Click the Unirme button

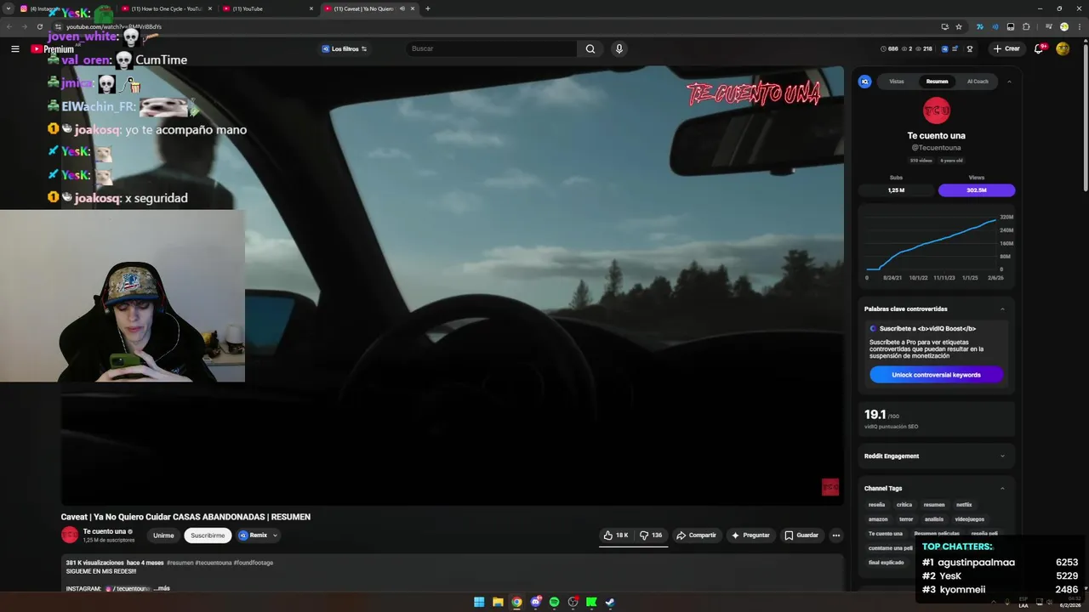click(163, 535)
